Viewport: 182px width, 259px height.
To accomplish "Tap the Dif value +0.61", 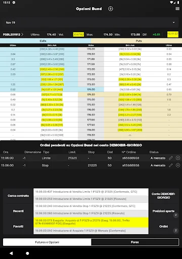I will point(156,34).
